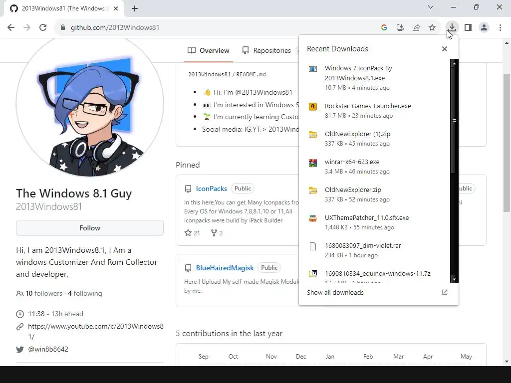Click the Rockstar launcher file icon
Image resolution: width=511 pixels, height=383 pixels.
coord(313,107)
